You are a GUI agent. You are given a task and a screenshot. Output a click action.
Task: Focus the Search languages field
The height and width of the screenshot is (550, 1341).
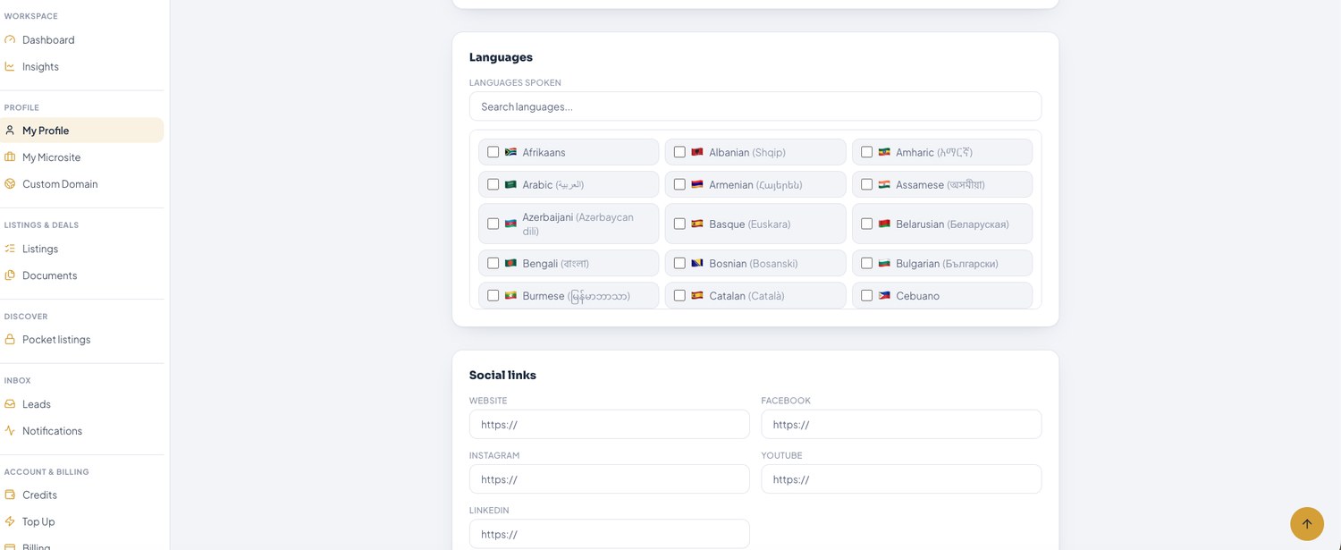[755, 106]
